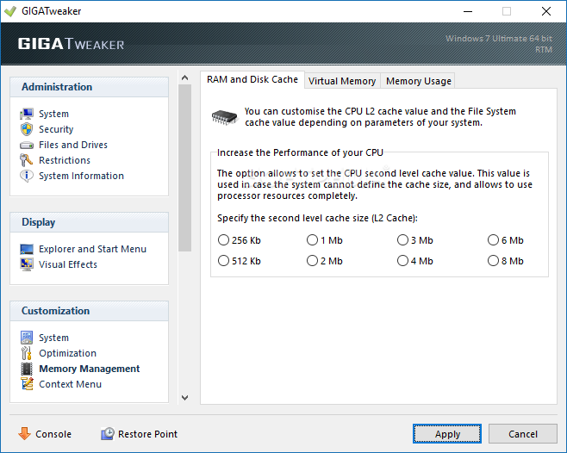Click the sidebar scrollbar thumb
Image resolution: width=567 pixels, height=453 pixels.
[x=184, y=168]
